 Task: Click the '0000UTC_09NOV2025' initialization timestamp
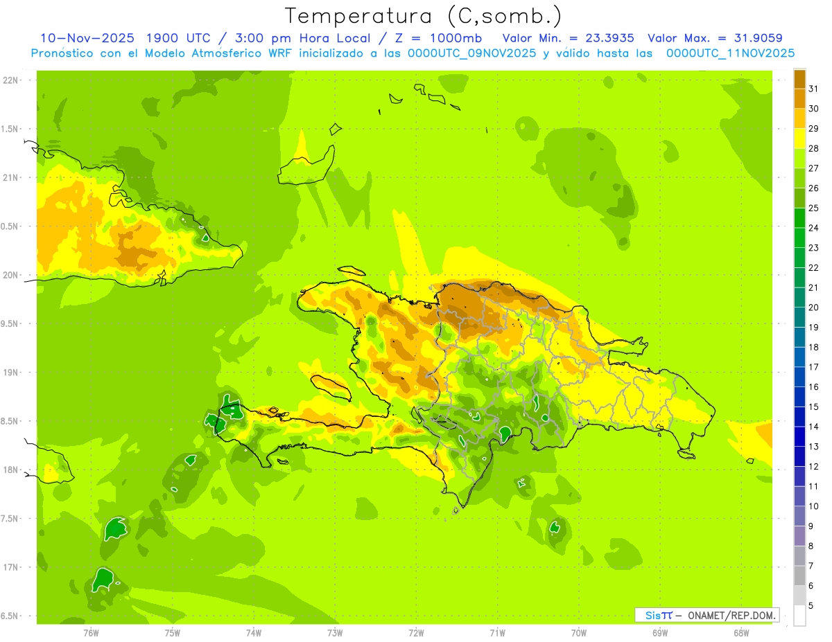pos(472,53)
